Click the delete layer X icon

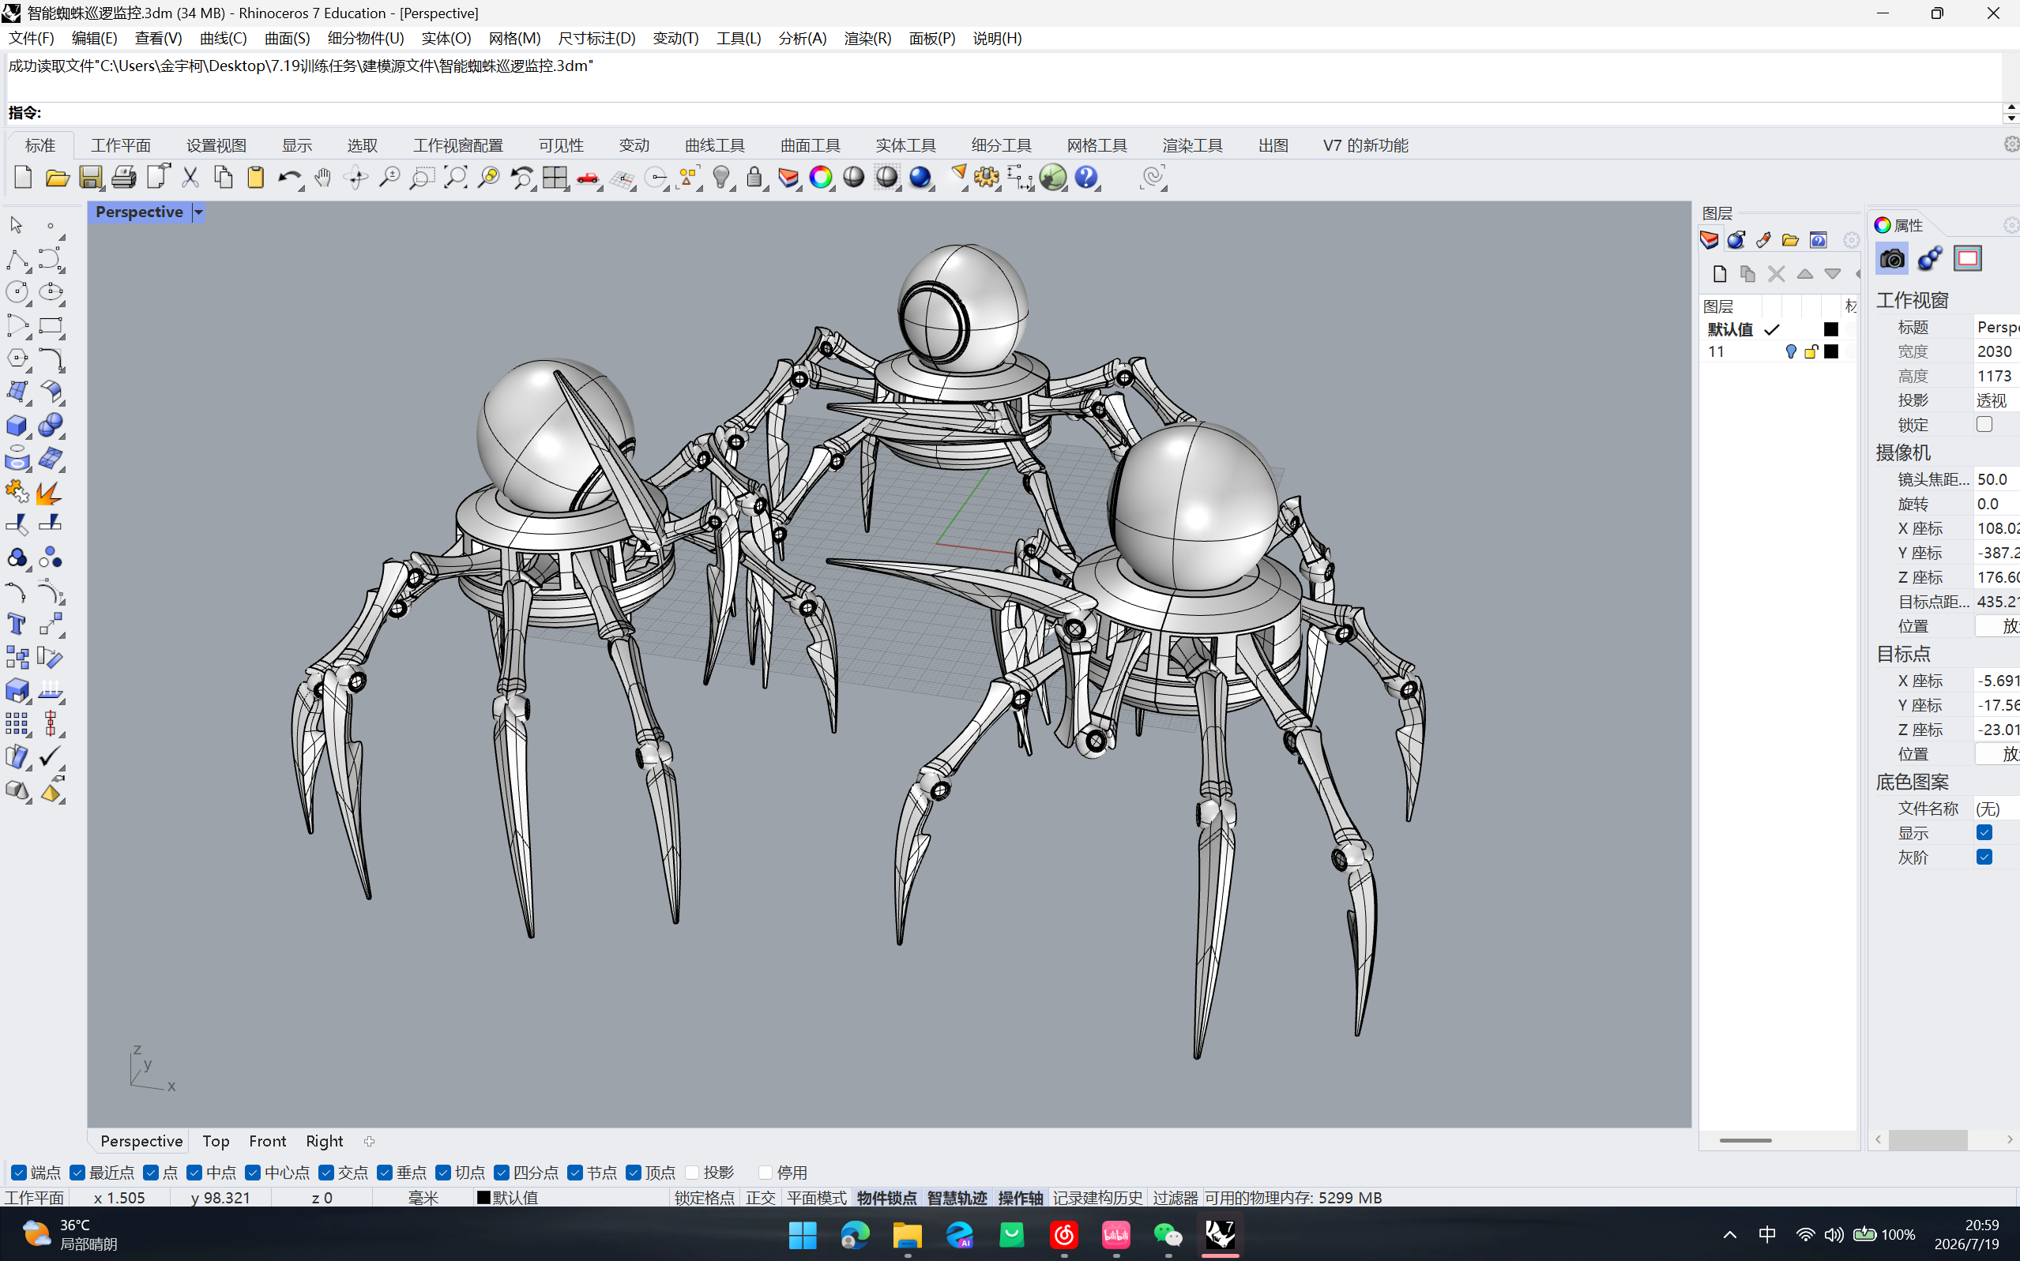pos(1777,273)
